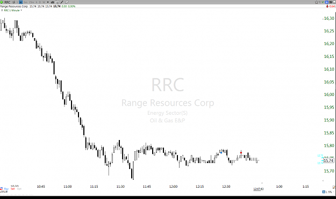Click the 16,00 price axis label
The height and width of the screenshot is (199, 336).
pos(329,94)
